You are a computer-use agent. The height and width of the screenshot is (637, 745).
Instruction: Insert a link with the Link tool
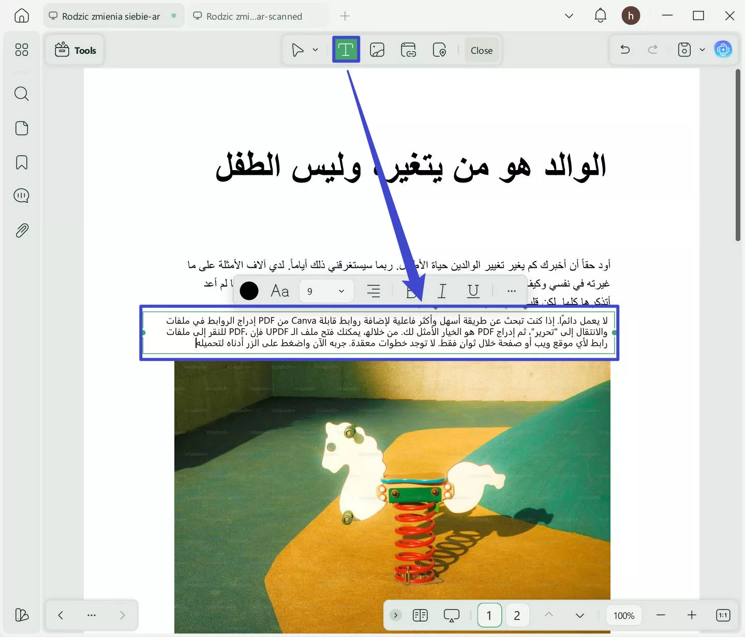(408, 49)
